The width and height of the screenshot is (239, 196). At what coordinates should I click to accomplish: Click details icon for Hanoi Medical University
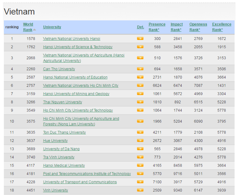[140, 165]
